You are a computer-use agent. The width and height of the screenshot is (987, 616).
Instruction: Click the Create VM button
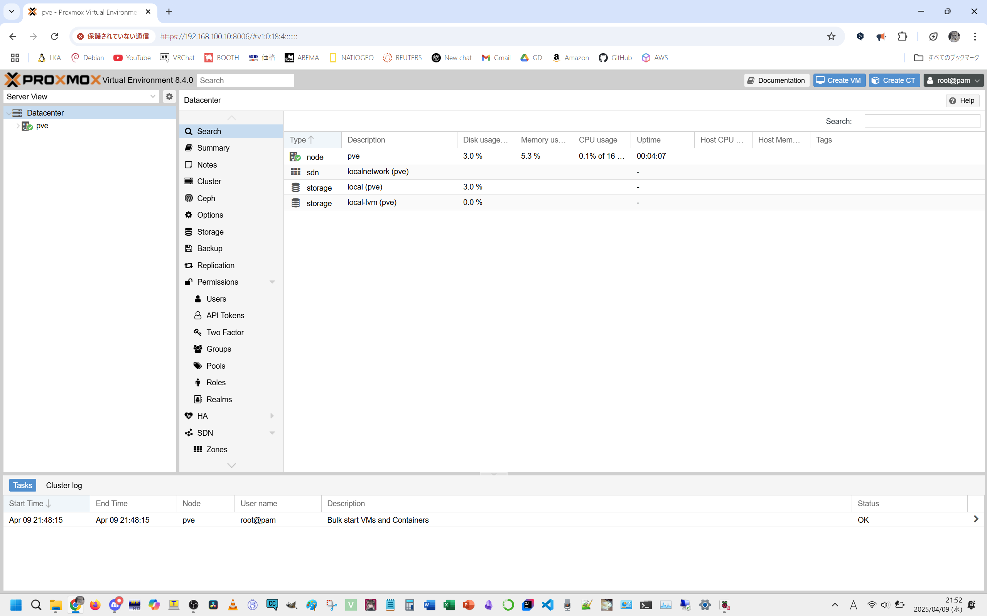pyautogui.click(x=839, y=80)
